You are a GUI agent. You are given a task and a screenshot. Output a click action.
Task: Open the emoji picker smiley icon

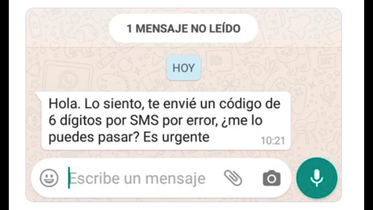pos(49,178)
